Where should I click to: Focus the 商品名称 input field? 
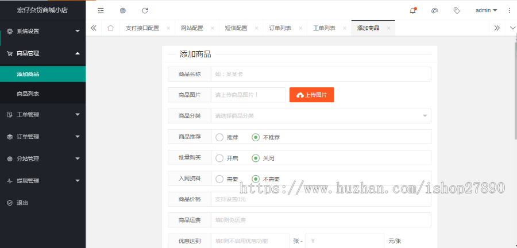[321, 74]
